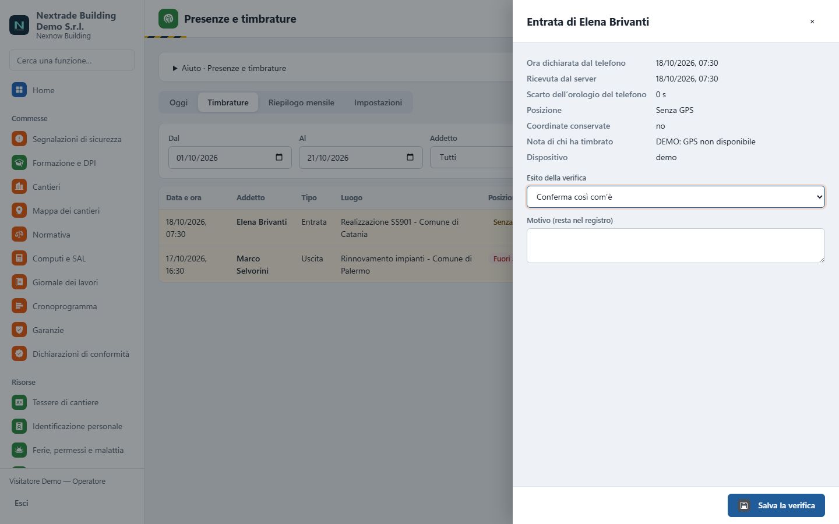This screenshot has height=524, width=839.
Task: Open the Home icon in sidebar
Action: pyautogui.click(x=19, y=90)
